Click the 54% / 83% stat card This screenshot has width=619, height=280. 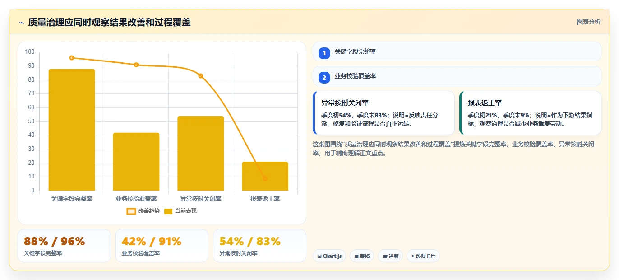[259, 246]
